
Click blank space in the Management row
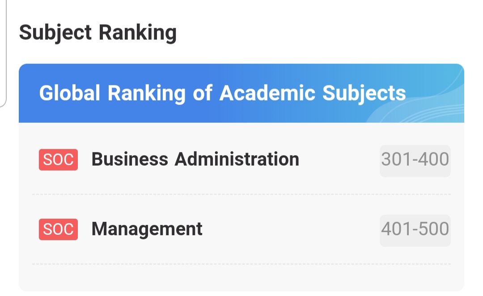(291, 229)
